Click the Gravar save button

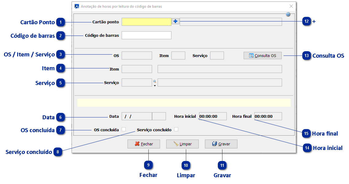221,144
